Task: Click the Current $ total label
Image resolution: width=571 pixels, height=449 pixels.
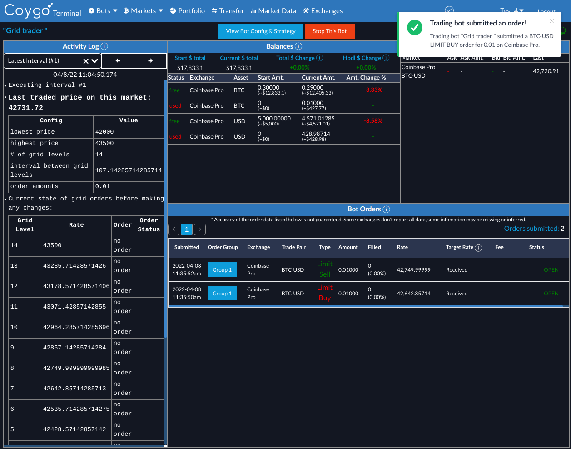Action: (x=239, y=58)
